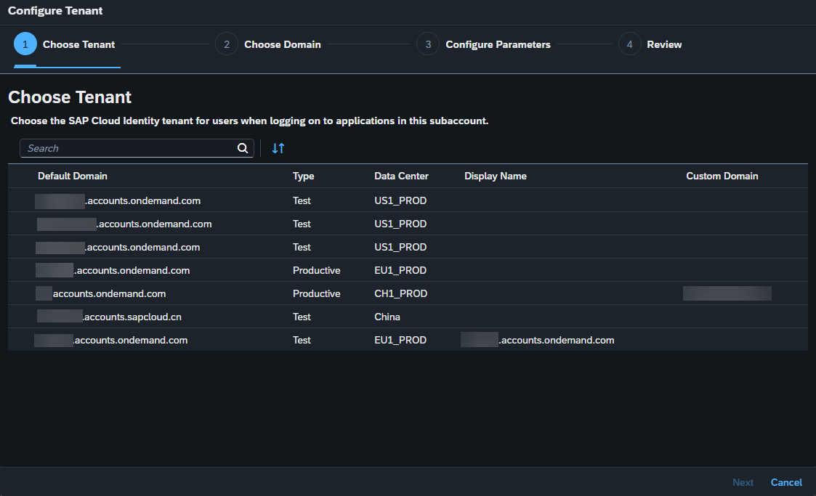The height and width of the screenshot is (496, 816).
Task: Click the step 4 circle icon
Action: [630, 44]
